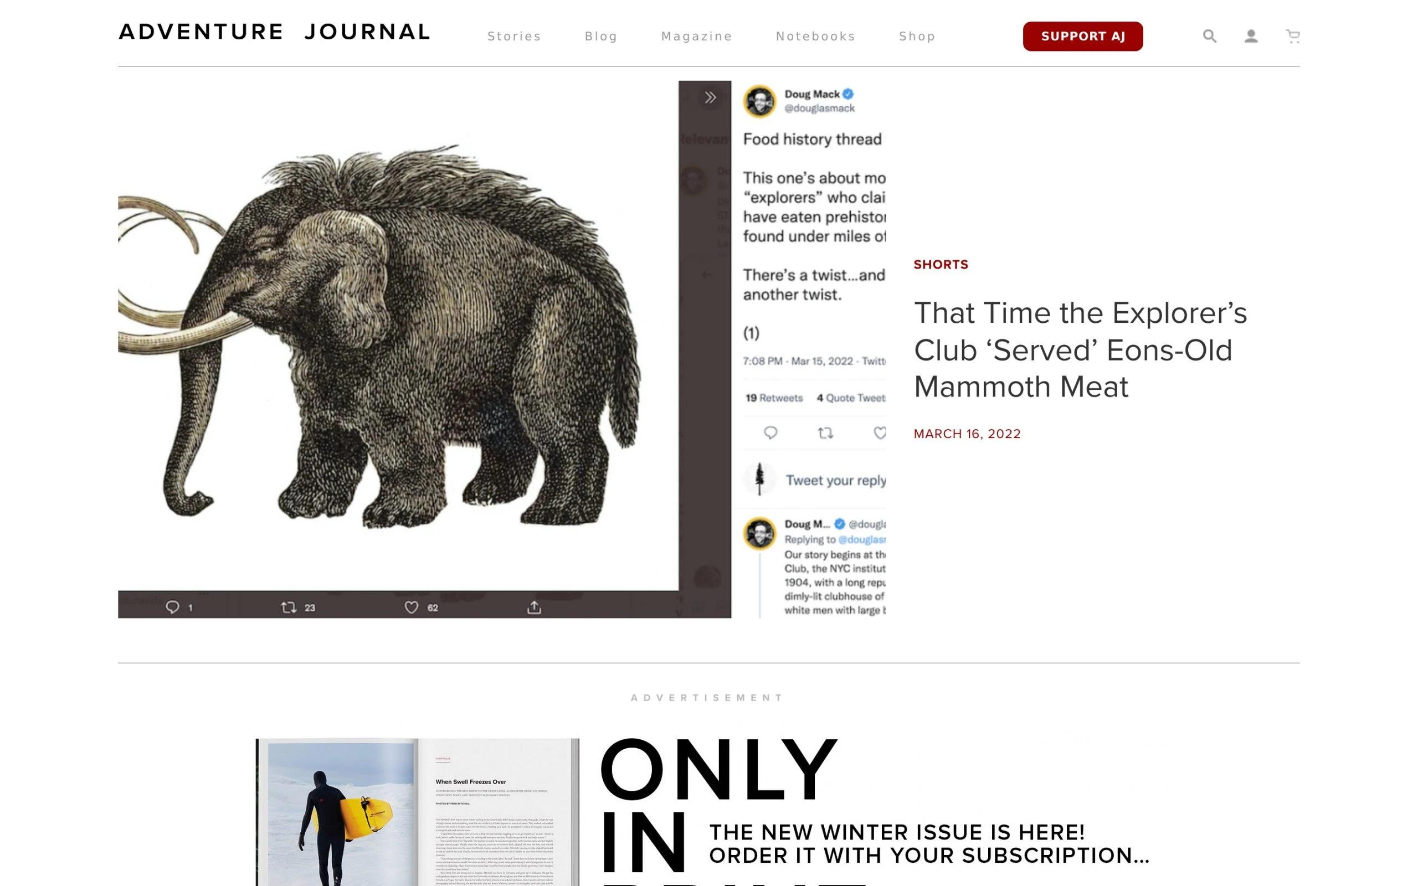Click the reply bubble icon showing 1

[172, 607]
